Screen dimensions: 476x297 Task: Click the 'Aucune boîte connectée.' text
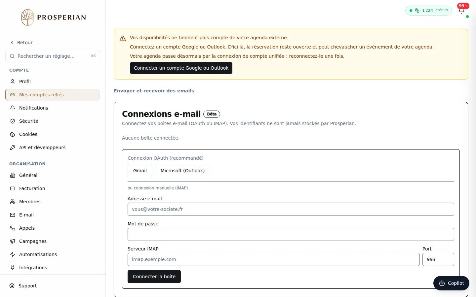[151, 138]
